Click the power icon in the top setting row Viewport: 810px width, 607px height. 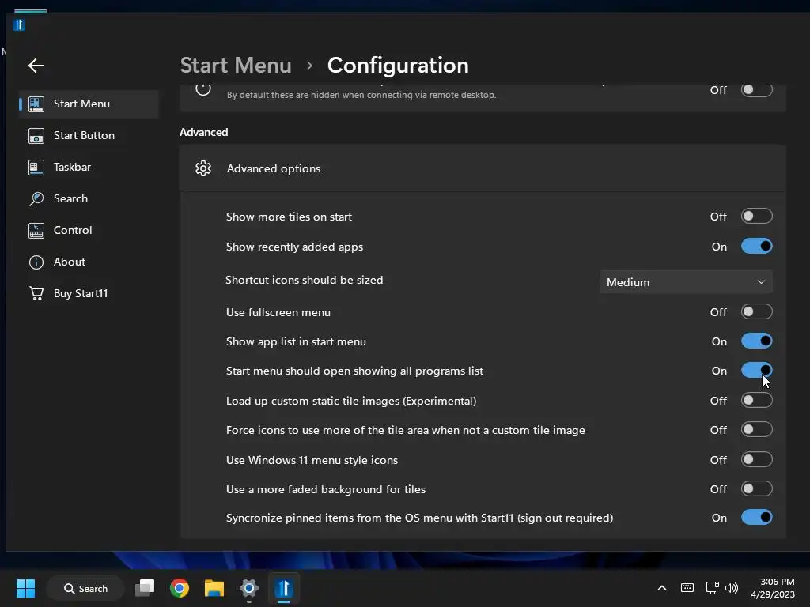[203, 89]
